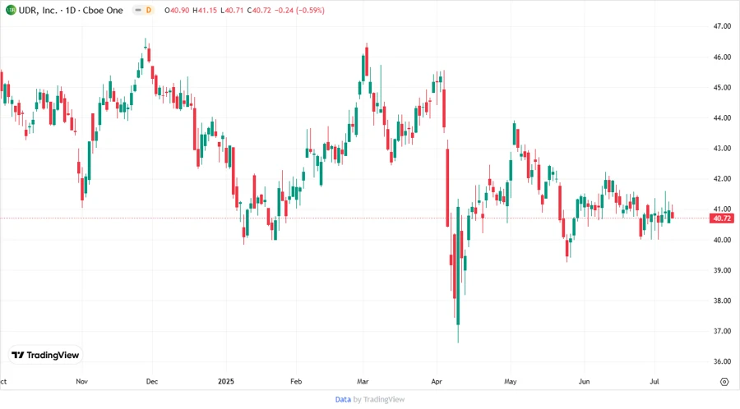Click the current price label 40.72

[x=722, y=218]
